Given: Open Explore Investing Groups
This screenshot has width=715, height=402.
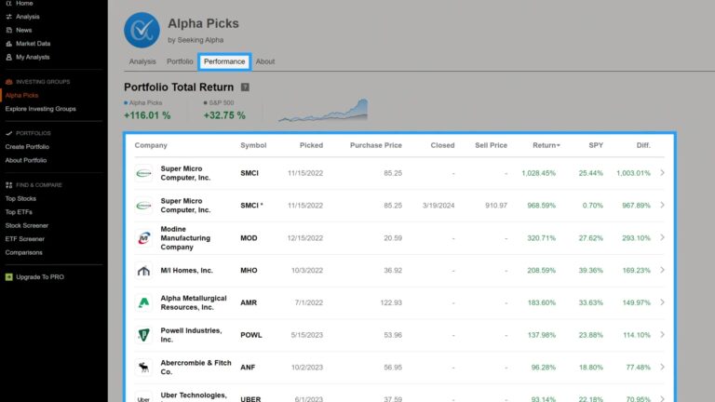Looking at the screenshot, I should click(x=41, y=109).
